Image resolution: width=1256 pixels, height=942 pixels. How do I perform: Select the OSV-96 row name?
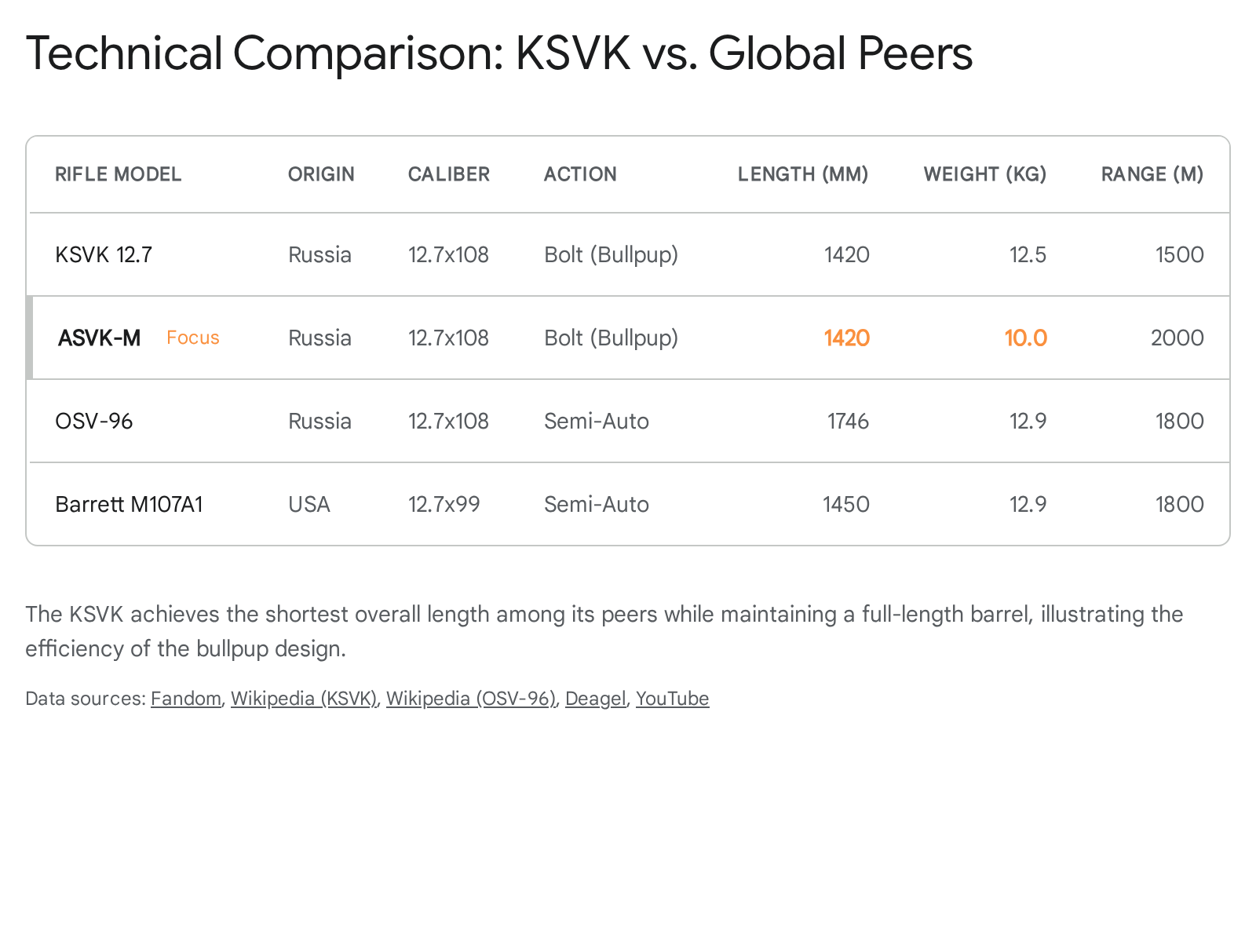(94, 422)
